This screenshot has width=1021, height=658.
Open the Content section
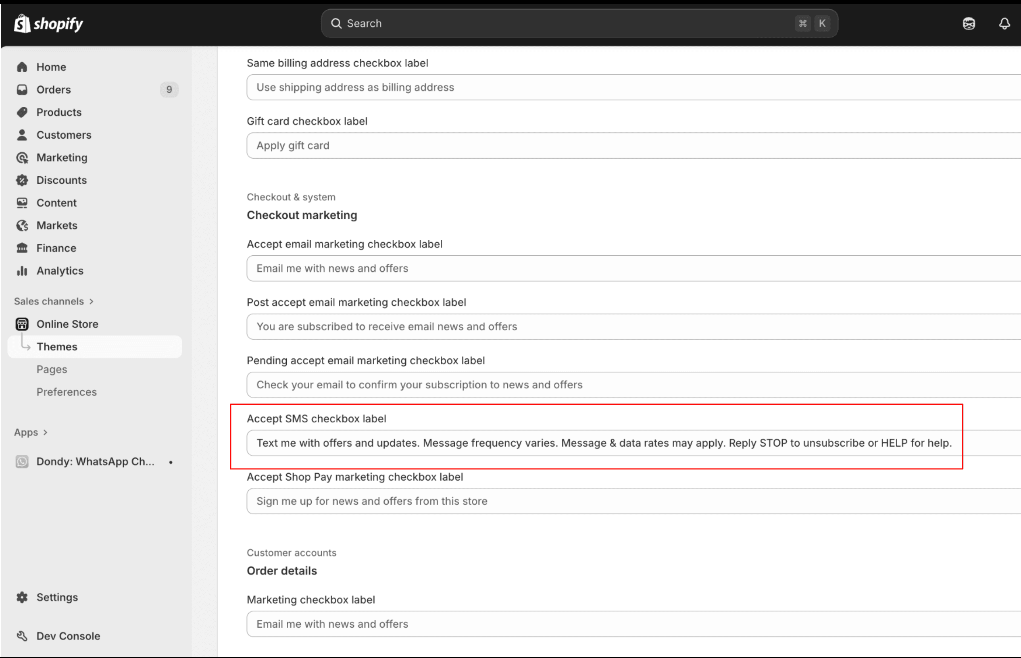pos(57,202)
